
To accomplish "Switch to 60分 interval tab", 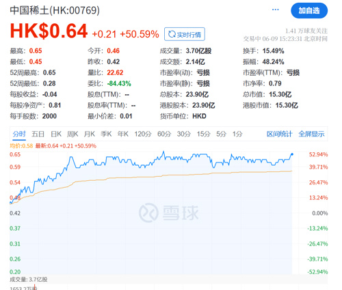I will point(164,134).
